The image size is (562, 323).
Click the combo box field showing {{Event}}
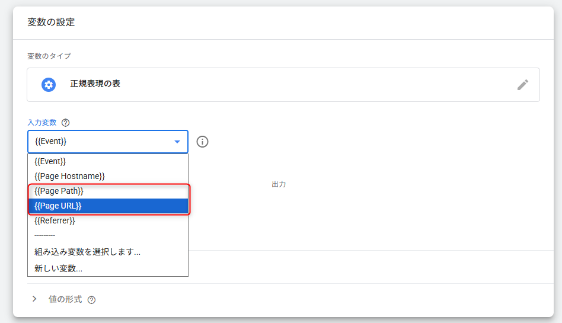click(101, 142)
